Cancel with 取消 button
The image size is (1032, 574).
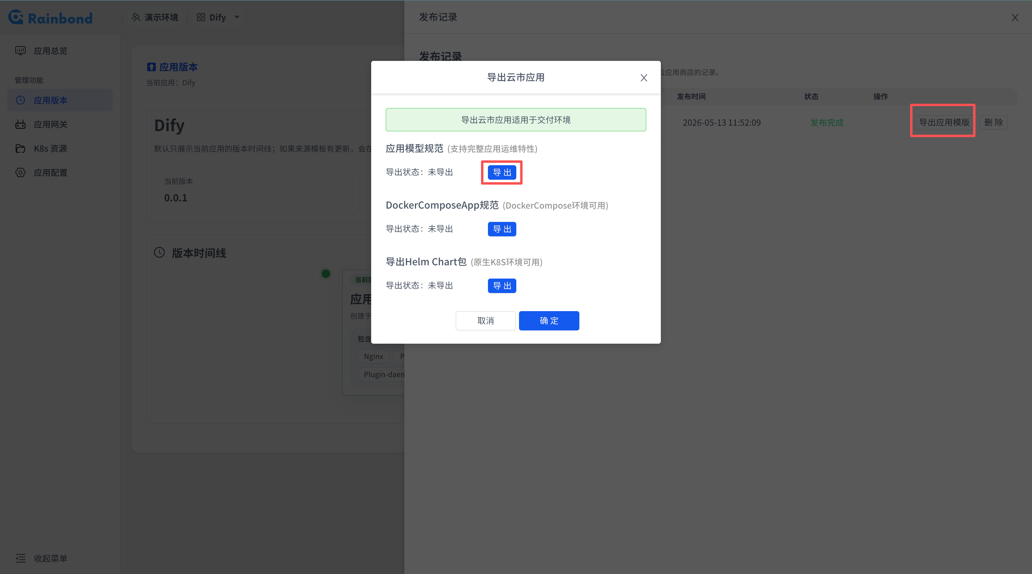pyautogui.click(x=486, y=321)
